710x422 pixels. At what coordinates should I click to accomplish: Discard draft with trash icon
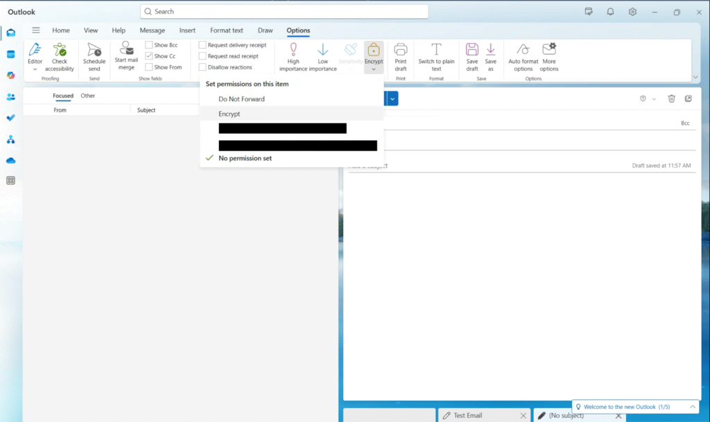[x=671, y=98]
